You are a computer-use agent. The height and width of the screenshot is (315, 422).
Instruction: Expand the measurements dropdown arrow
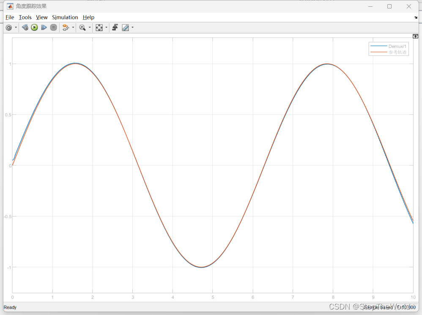pyautogui.click(x=132, y=27)
